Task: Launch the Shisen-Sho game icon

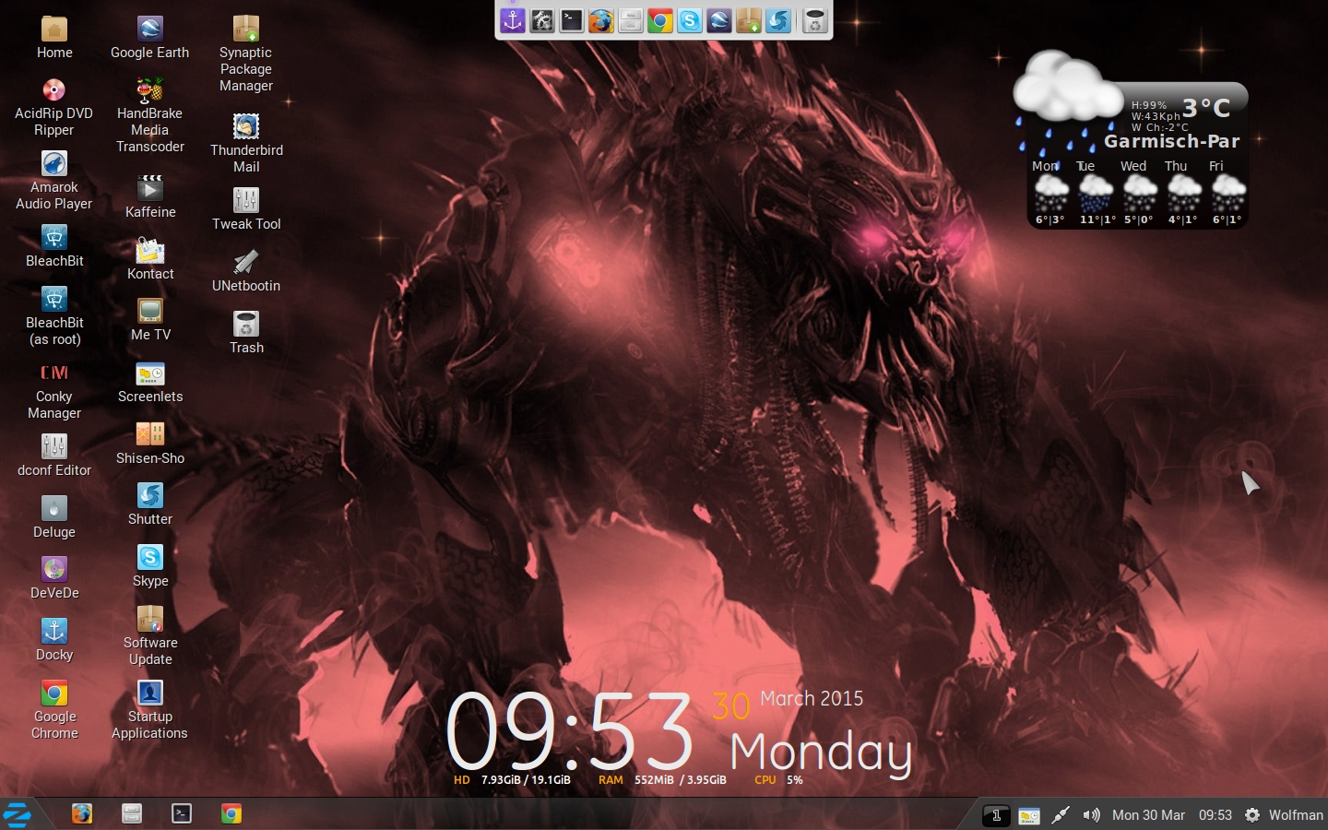Action: [x=150, y=443]
